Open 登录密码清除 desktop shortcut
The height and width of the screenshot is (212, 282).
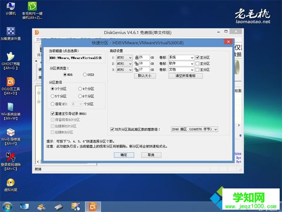point(11,162)
